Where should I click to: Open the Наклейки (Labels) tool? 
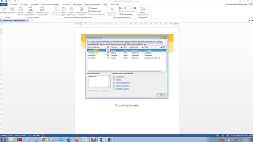(12, 11)
